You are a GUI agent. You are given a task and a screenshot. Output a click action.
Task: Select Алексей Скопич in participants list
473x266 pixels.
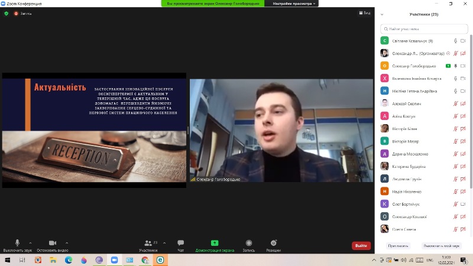click(424, 103)
